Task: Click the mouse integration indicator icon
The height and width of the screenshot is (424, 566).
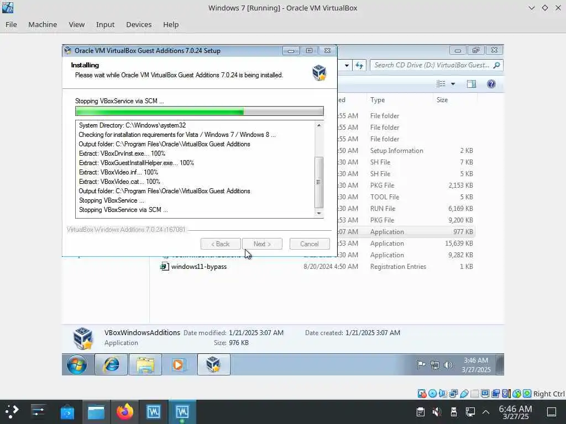Action: 517,394
